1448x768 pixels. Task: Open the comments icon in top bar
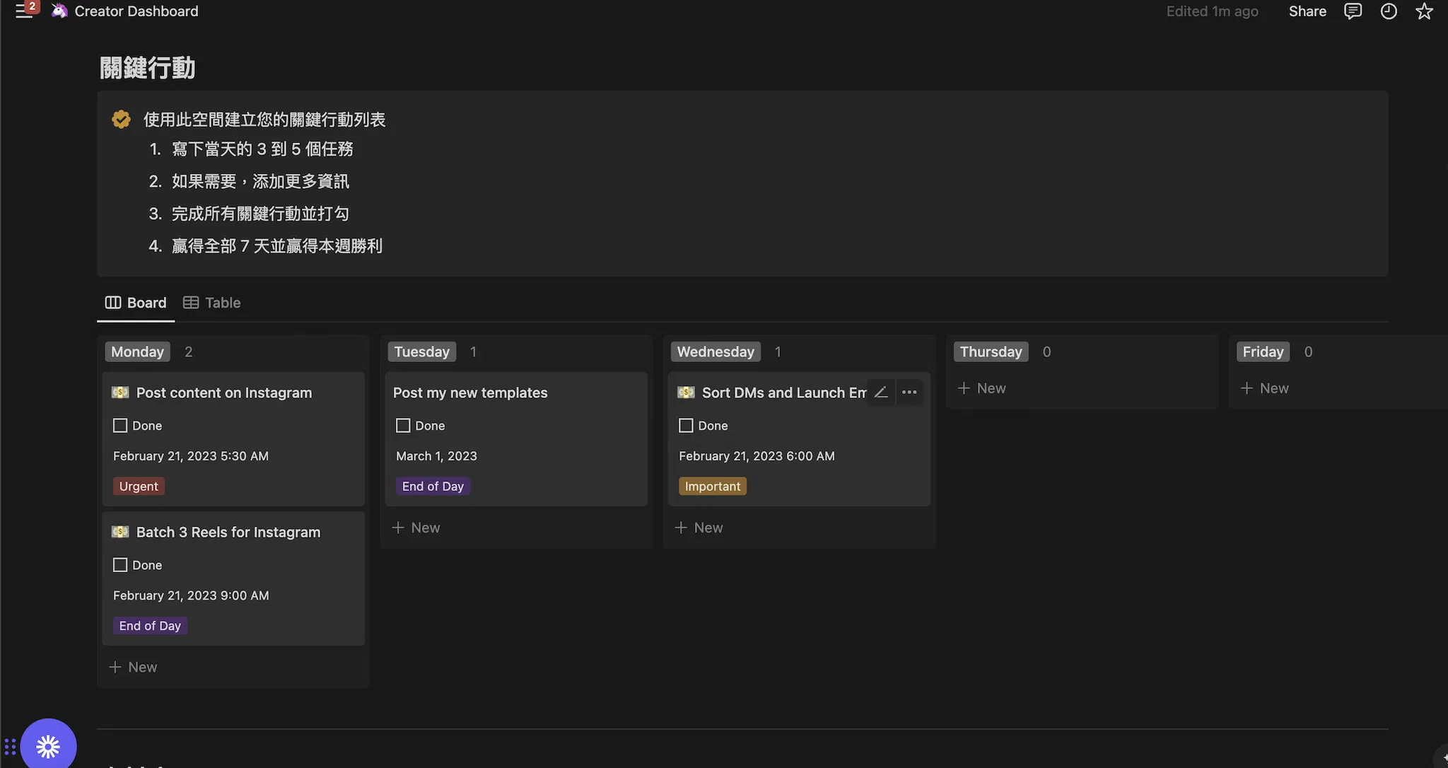(1353, 11)
